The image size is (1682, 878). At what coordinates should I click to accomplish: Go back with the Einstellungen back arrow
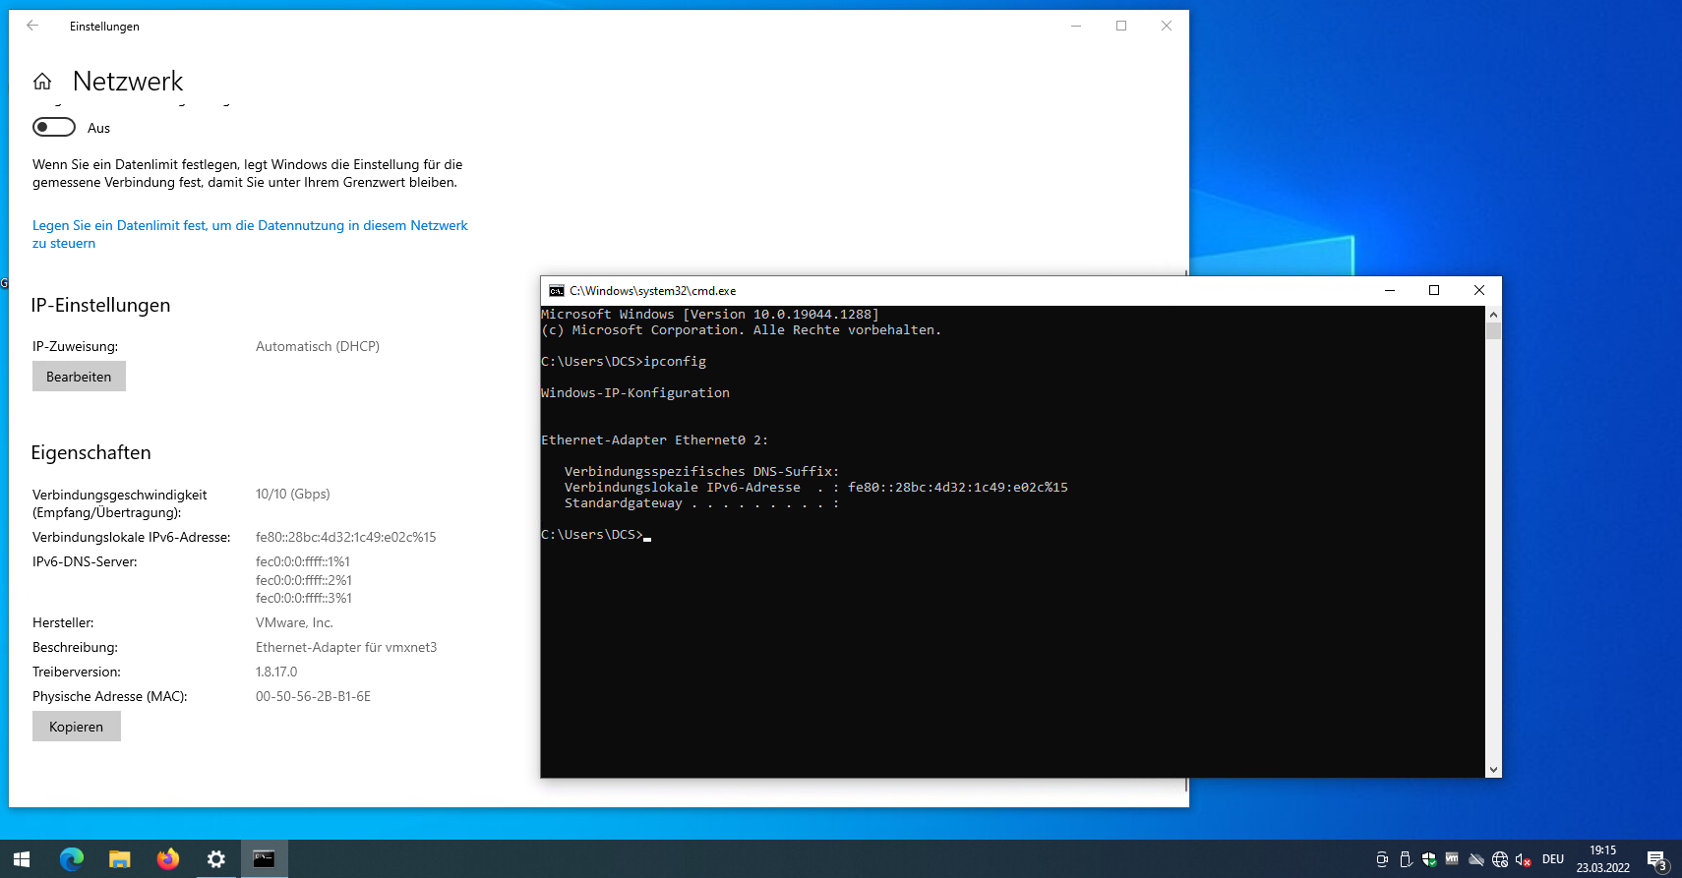(x=32, y=26)
